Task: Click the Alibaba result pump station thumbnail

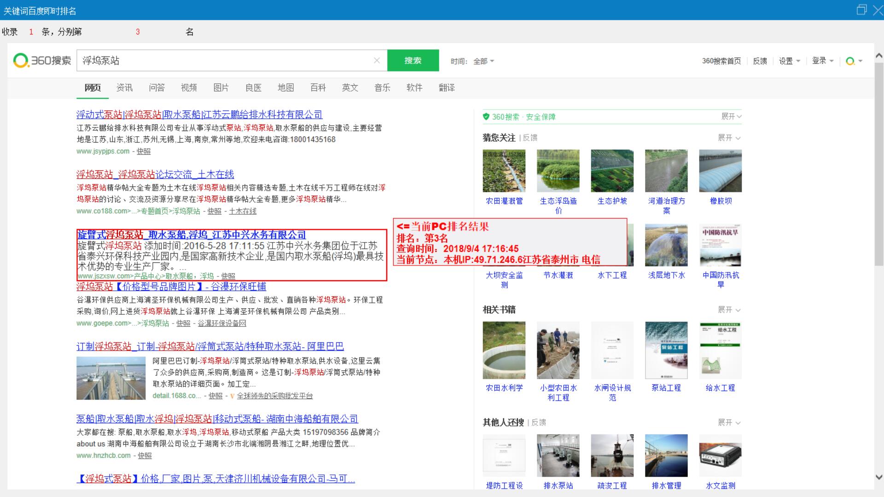Action: coord(111,378)
